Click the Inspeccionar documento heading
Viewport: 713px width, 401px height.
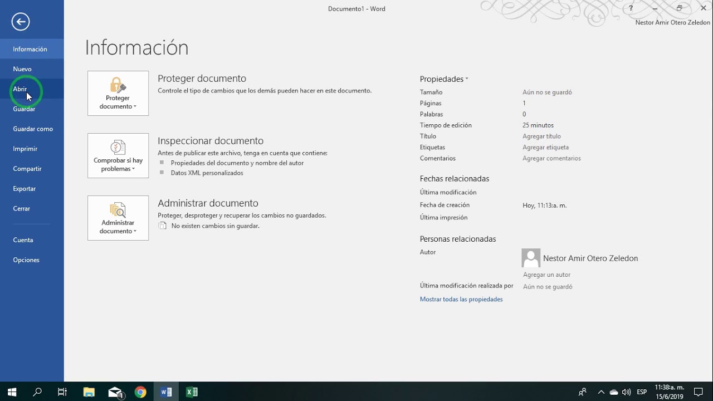[x=211, y=141]
